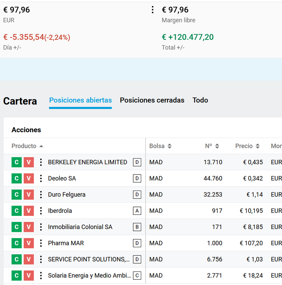Click red V sell button for Solaria Energia
Image resolution: width=282 pixels, height=285 pixels.
coord(29,275)
